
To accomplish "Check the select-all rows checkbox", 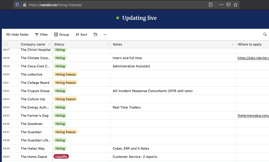I will click(x=6, y=44).
